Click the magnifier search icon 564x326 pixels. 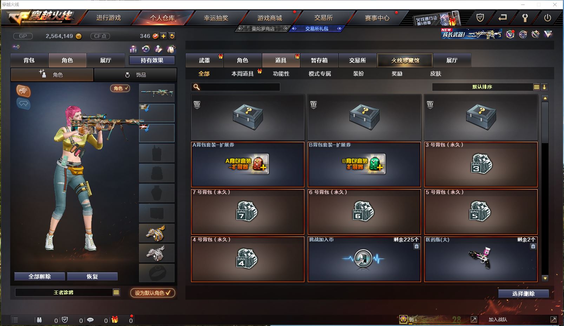[196, 87]
